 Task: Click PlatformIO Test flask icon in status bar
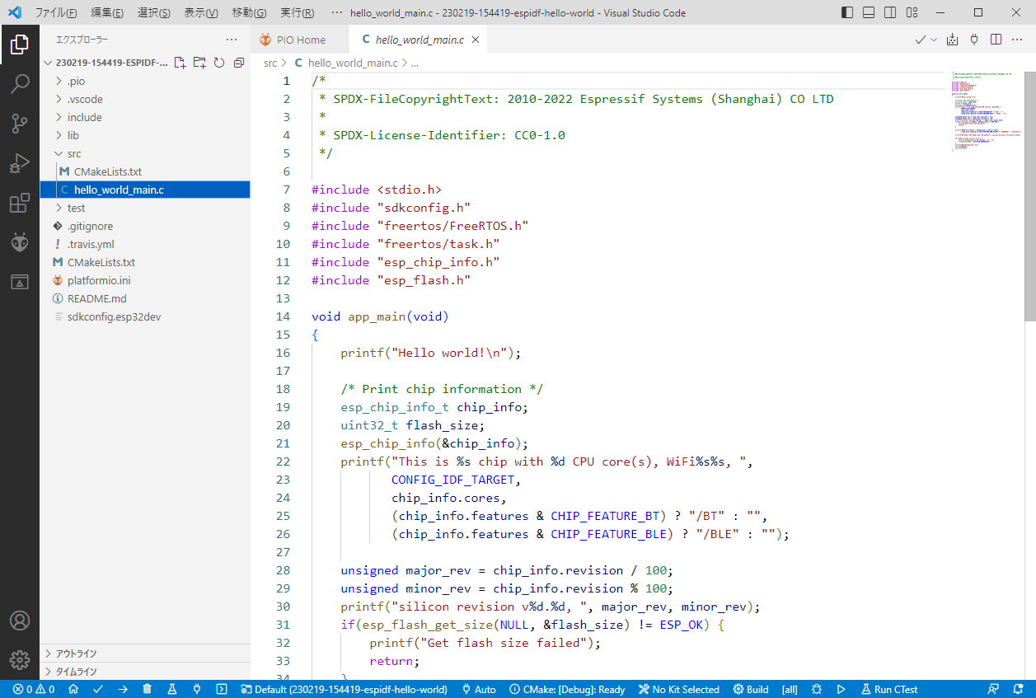[172, 689]
